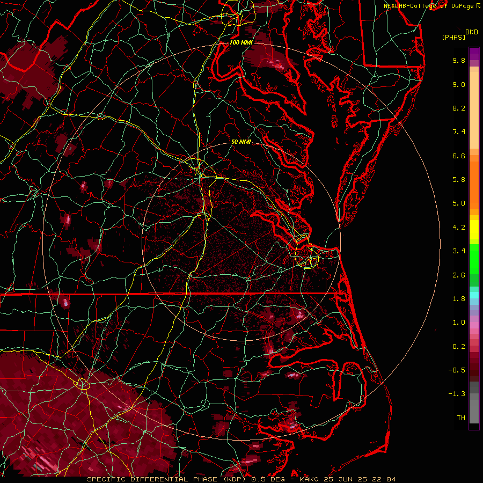The image size is (483, 483).
Task: Select the -0.5 legend value
Action: (457, 370)
